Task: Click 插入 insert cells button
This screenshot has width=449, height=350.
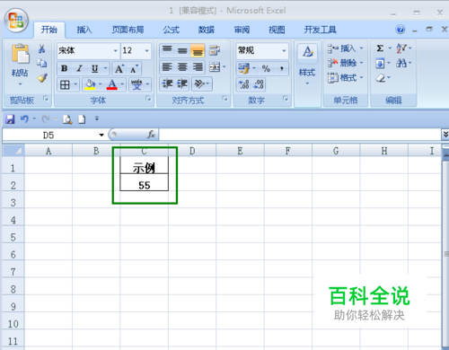Action: (345, 48)
